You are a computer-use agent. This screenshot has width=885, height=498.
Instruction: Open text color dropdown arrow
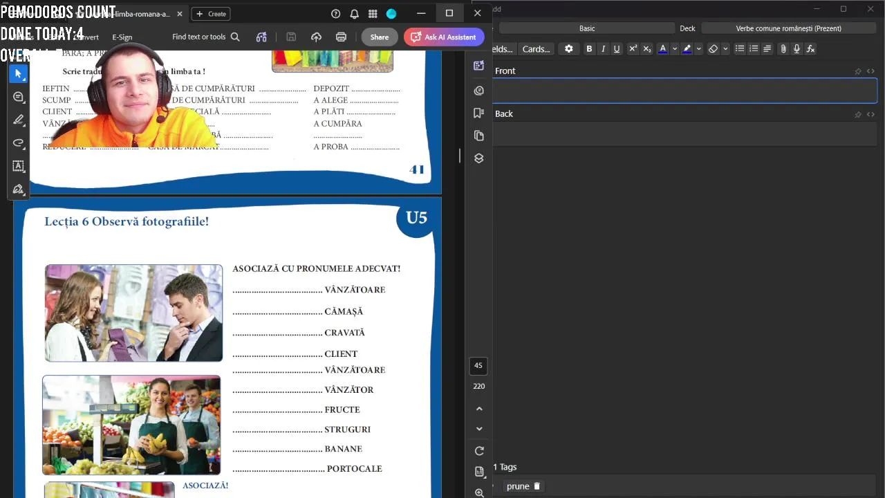675,49
